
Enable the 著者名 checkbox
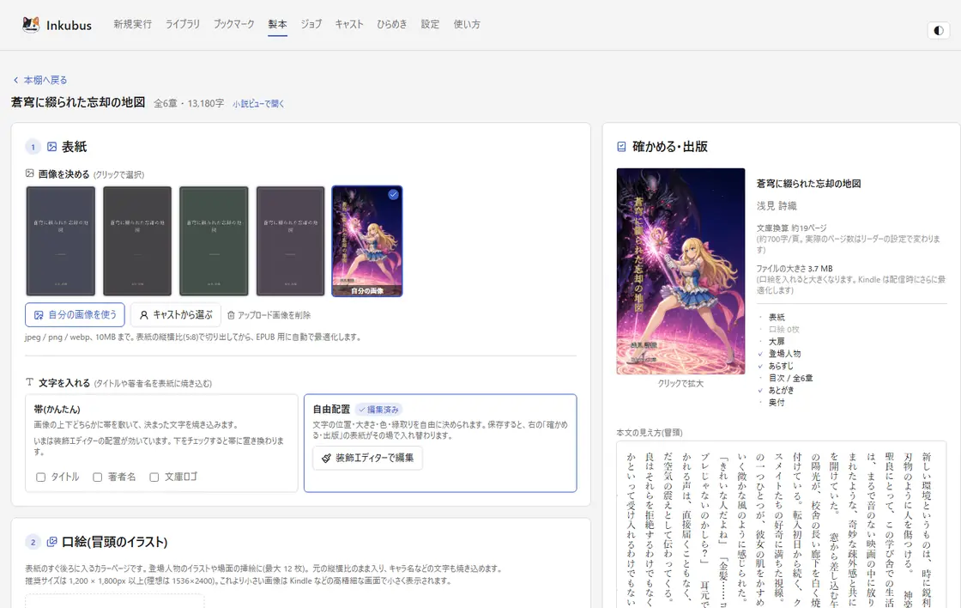click(x=98, y=477)
